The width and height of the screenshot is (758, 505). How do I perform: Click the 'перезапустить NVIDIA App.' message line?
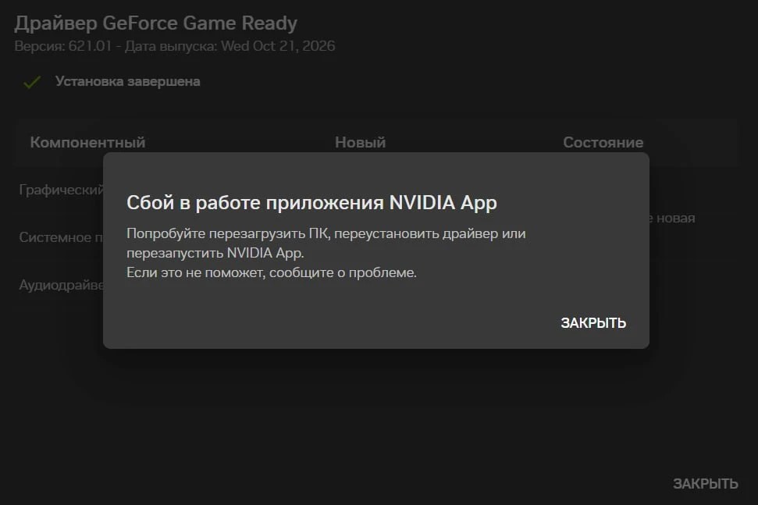click(x=215, y=253)
